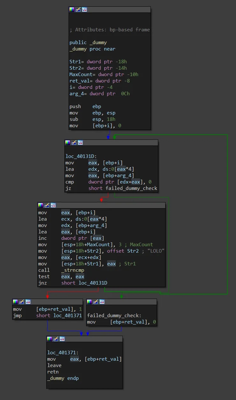
Task: Click the third title-bar icon on the _strncmp call block
Action: click(x=53, y=205)
